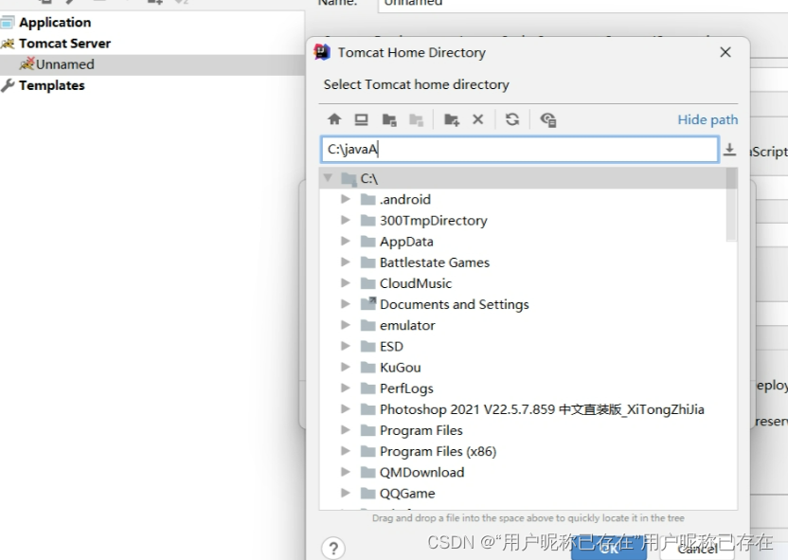Click the Name field showing Unnamed
The height and width of the screenshot is (560, 788).
[x=583, y=4]
